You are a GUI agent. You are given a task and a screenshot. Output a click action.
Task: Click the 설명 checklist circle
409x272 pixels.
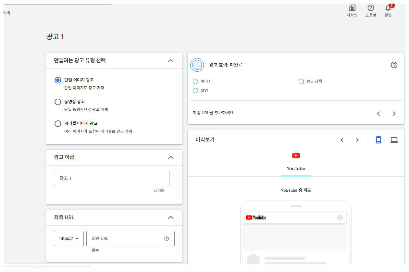pyautogui.click(x=195, y=91)
